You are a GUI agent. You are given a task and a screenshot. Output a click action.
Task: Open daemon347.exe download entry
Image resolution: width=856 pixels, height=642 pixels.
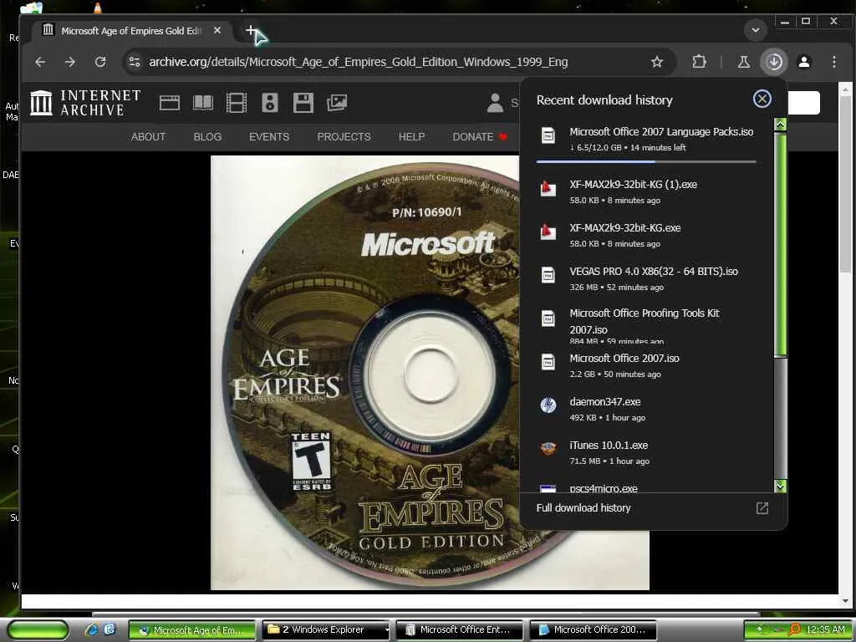pos(647,409)
